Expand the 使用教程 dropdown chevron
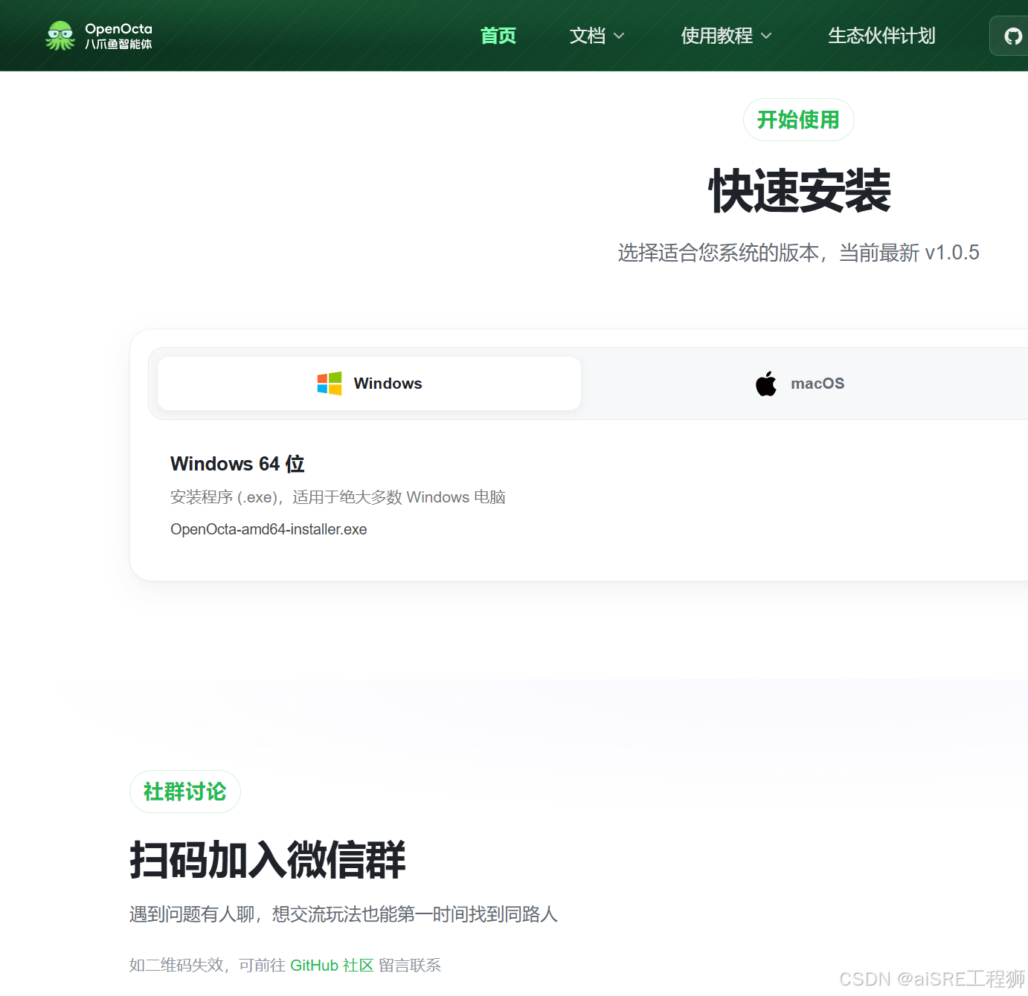Viewport: 1028px width, 996px height. [x=766, y=36]
